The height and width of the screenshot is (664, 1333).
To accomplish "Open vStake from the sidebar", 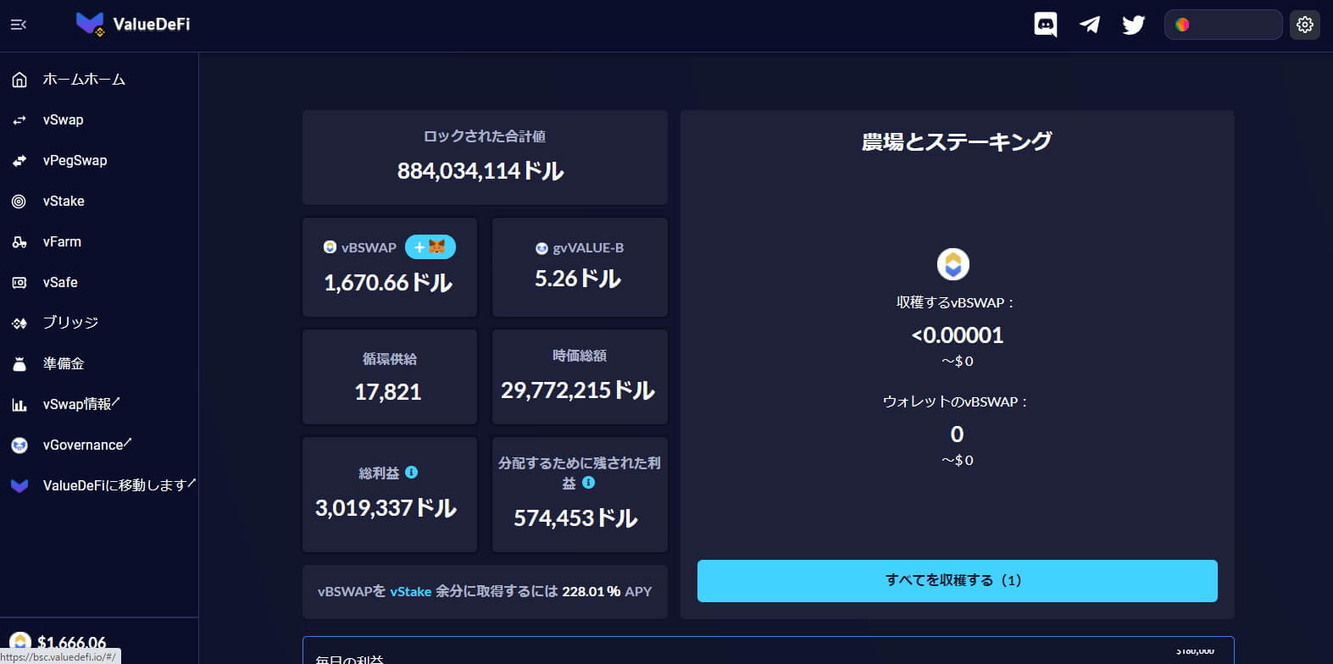I will [x=64, y=202].
